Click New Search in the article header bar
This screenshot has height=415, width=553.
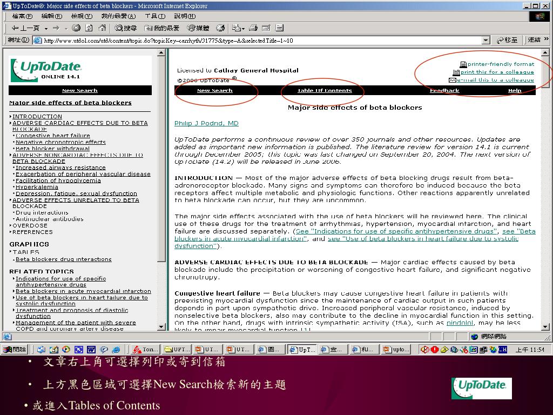(x=215, y=91)
